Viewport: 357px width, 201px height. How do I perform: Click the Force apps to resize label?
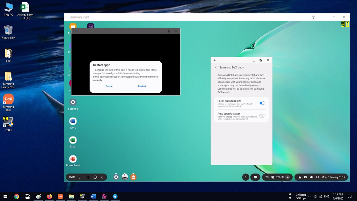[x=229, y=101]
